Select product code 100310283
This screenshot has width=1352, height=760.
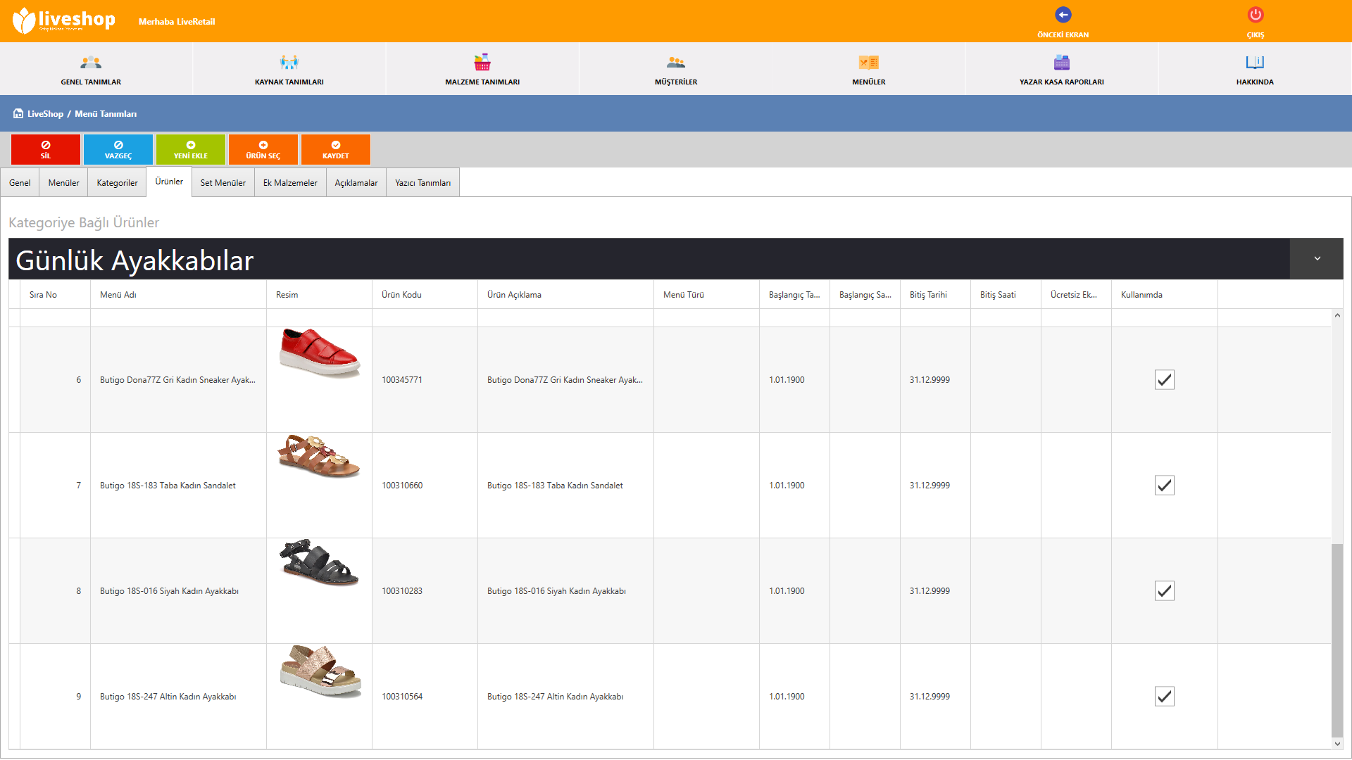(x=402, y=591)
